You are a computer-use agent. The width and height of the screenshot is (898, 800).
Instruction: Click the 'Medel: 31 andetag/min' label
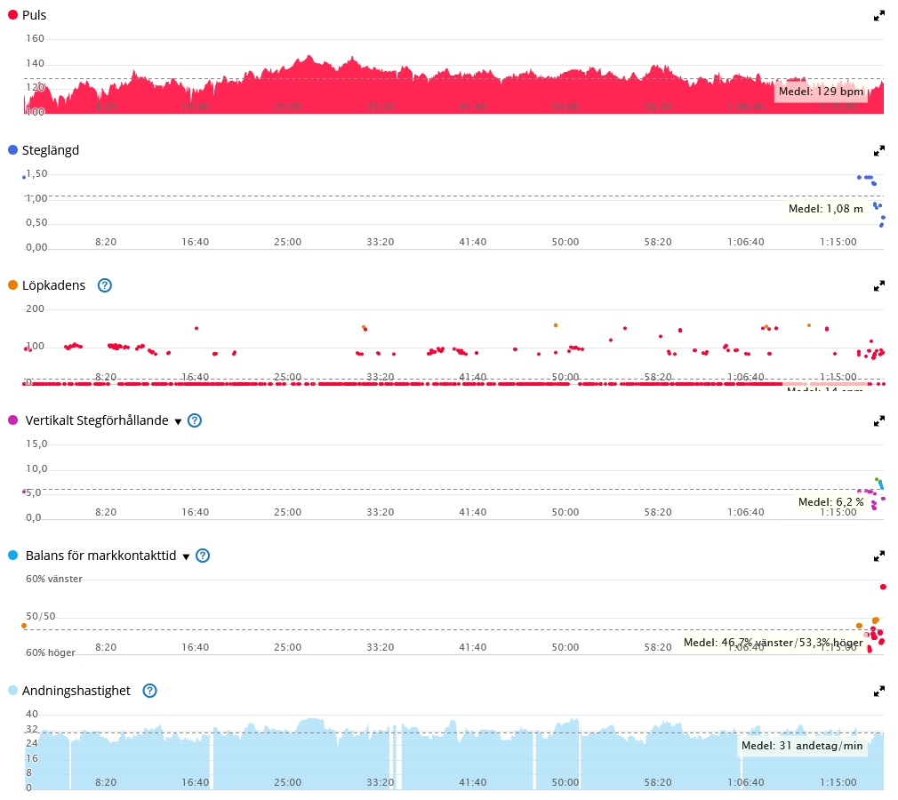point(802,746)
